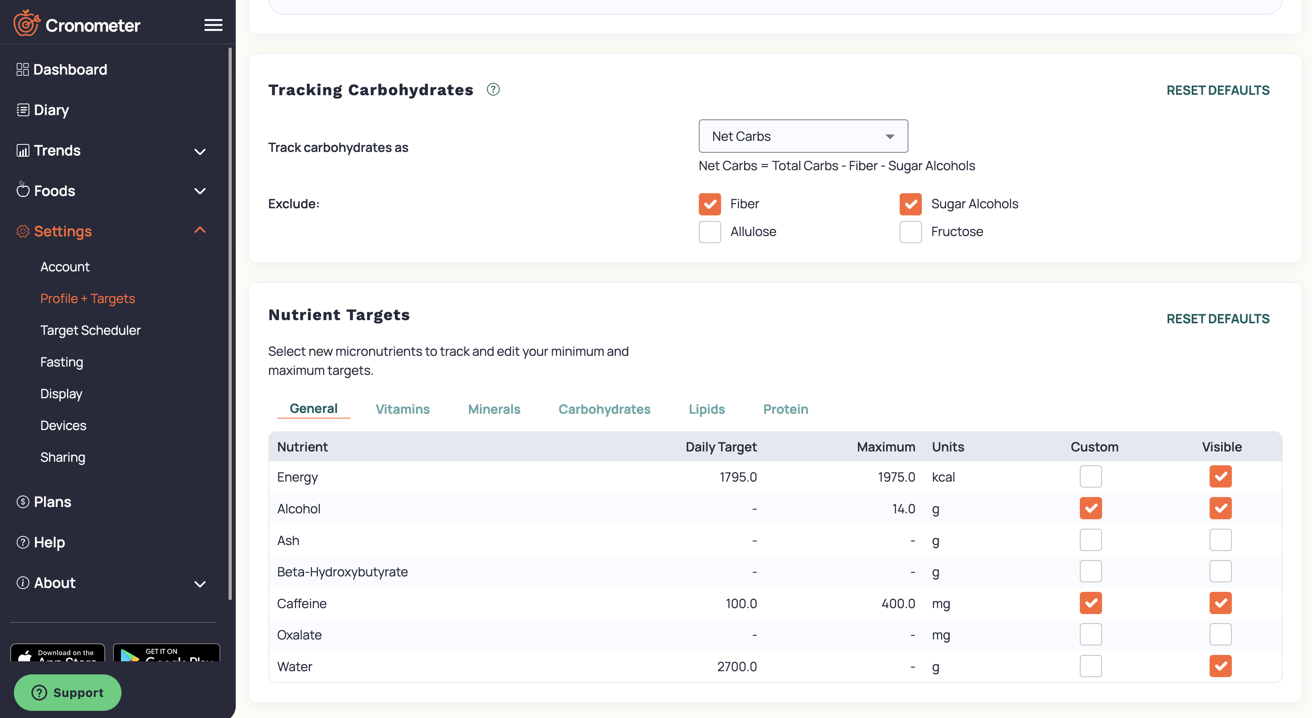Enable Custom target for Energy
Image resolution: width=1312 pixels, height=718 pixels.
click(1091, 477)
